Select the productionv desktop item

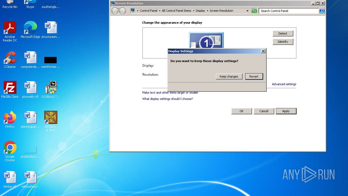[30, 152]
